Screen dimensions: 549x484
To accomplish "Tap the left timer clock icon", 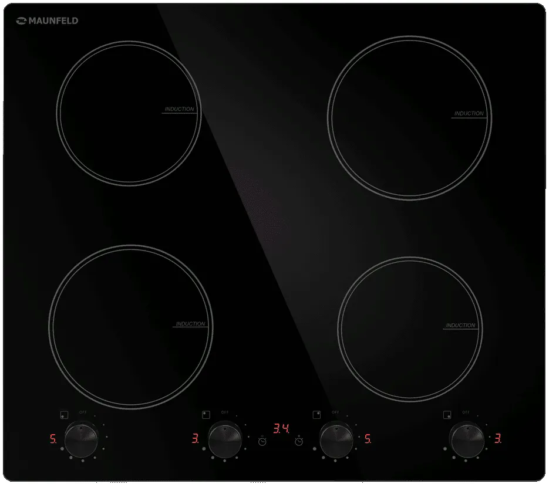I will point(262,440).
